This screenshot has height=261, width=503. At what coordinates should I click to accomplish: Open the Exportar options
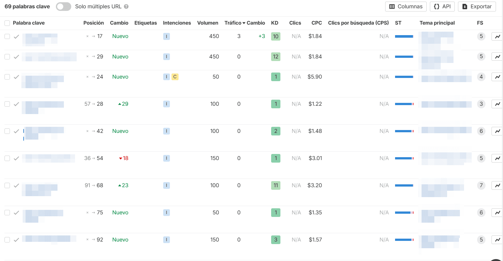click(x=477, y=7)
